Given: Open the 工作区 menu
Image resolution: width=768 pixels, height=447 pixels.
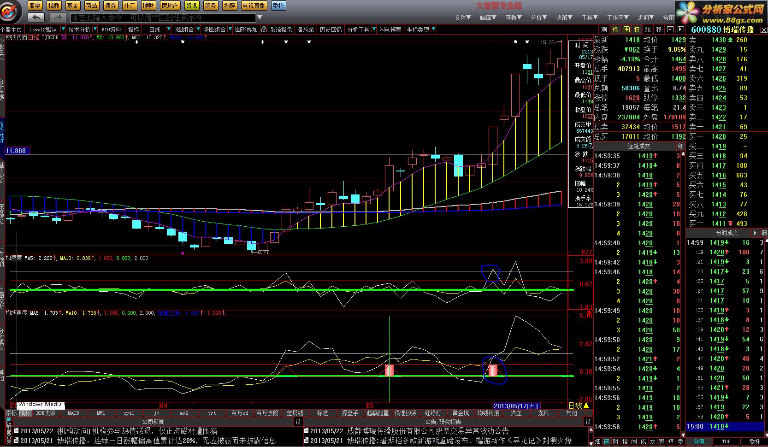Looking at the screenshot, I should pyautogui.click(x=617, y=18).
